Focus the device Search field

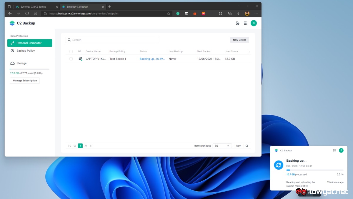coord(112,40)
